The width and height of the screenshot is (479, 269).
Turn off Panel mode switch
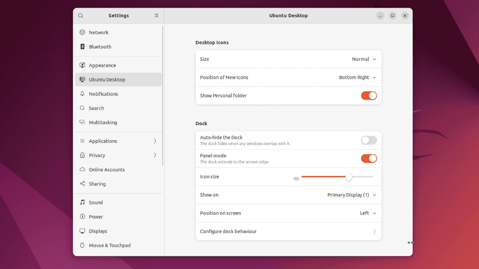point(369,158)
